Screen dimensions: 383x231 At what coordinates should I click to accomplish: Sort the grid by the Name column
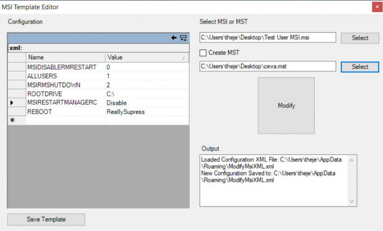[x=65, y=58]
